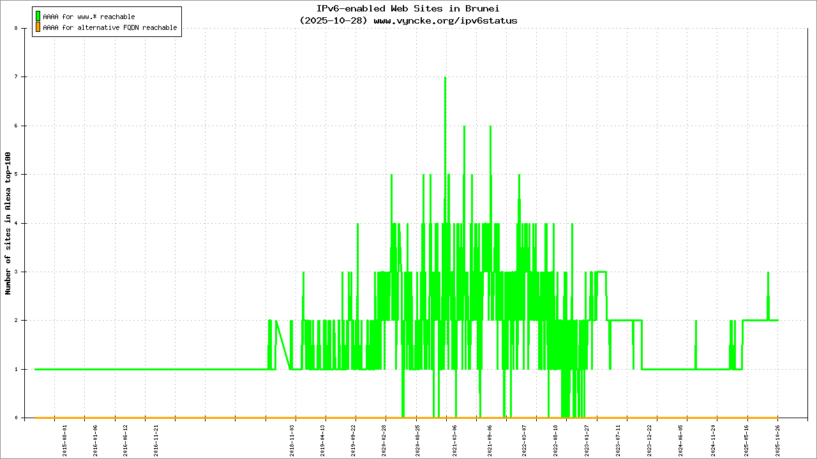Viewport: 817px width, 459px height.
Task: Click the 2015-08-01 date label
Action: pyautogui.click(x=65, y=441)
